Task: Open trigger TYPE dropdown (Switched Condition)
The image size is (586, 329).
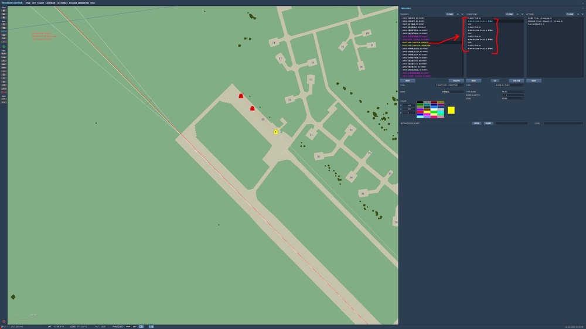Action: pyautogui.click(x=449, y=85)
